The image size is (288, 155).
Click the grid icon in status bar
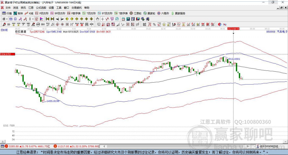(x=2, y=146)
